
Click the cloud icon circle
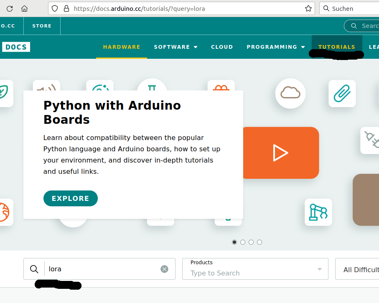290,93
